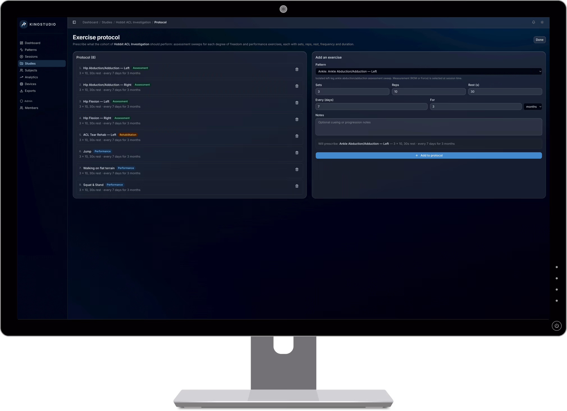Go to Dashboard breadcrumb link
Viewport: 567px width, 411px height.
point(90,22)
